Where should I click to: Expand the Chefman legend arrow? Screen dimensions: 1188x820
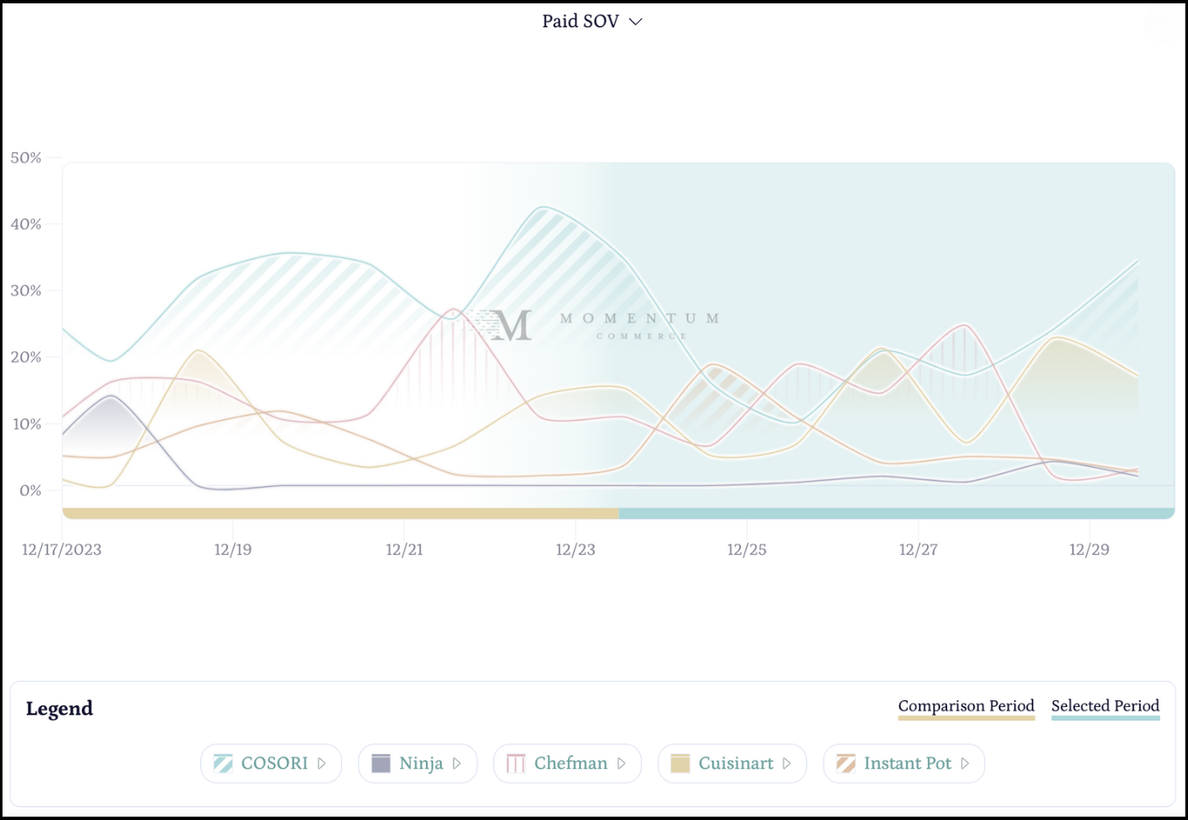[x=621, y=763]
